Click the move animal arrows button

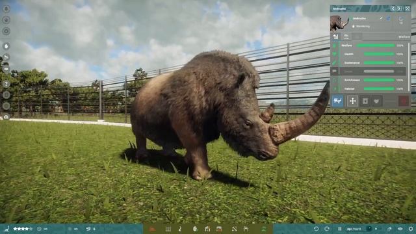pos(352,101)
